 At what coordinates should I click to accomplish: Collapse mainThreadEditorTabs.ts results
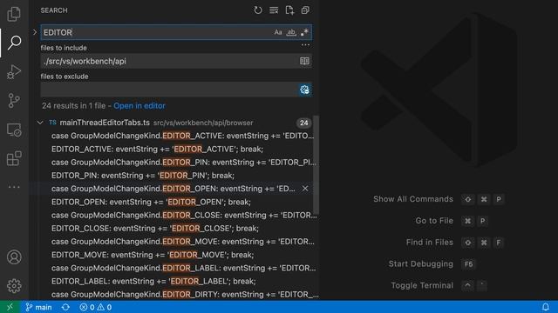[40, 123]
